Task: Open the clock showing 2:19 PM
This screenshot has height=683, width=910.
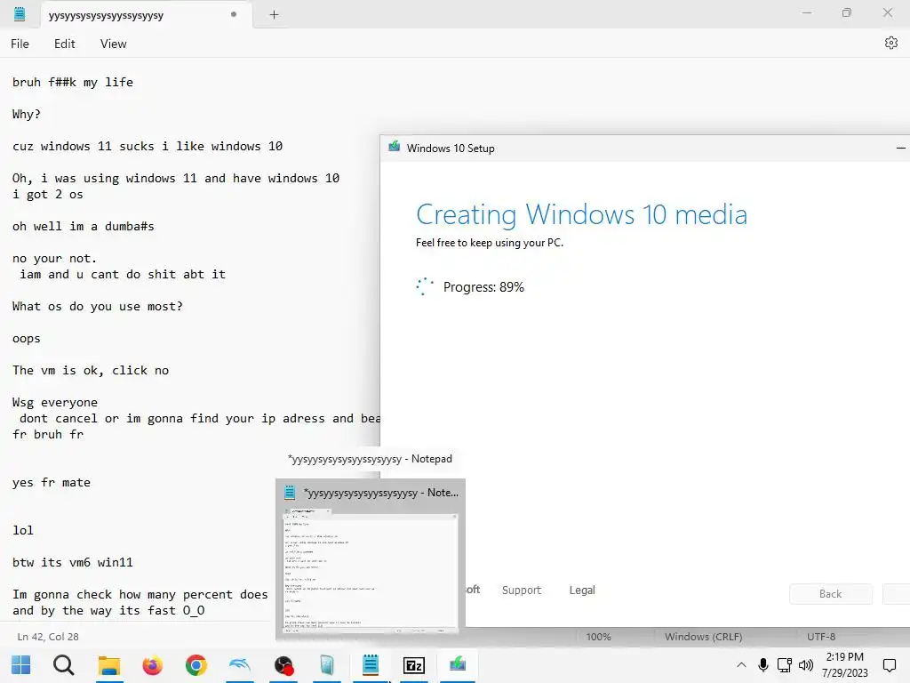Action: (x=844, y=665)
